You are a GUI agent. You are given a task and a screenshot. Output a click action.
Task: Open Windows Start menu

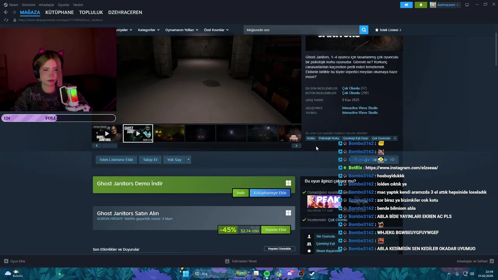coord(186,274)
